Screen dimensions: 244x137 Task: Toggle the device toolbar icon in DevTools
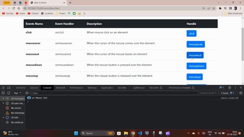tap(9, 88)
